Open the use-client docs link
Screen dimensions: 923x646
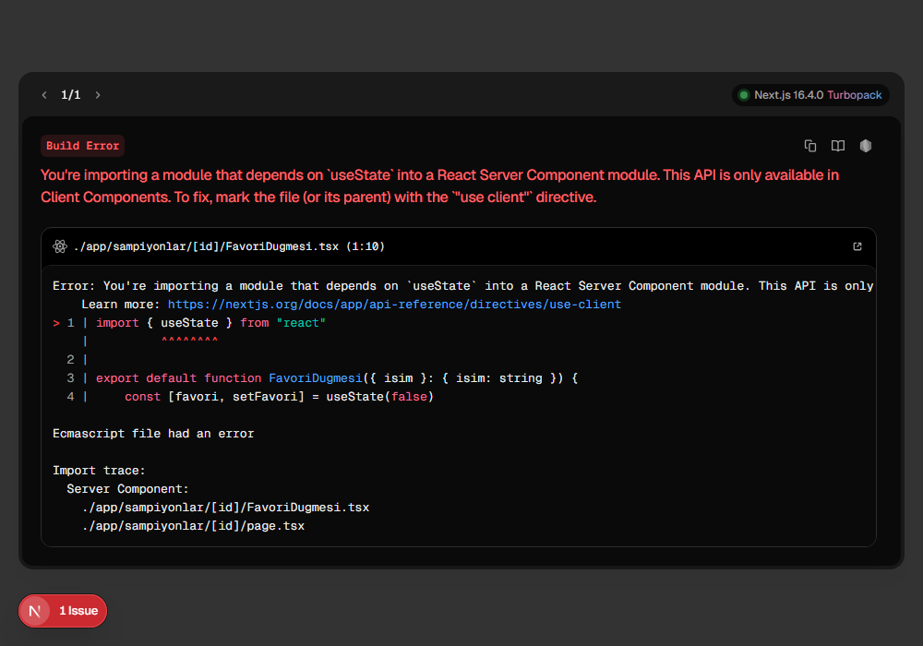pos(394,305)
